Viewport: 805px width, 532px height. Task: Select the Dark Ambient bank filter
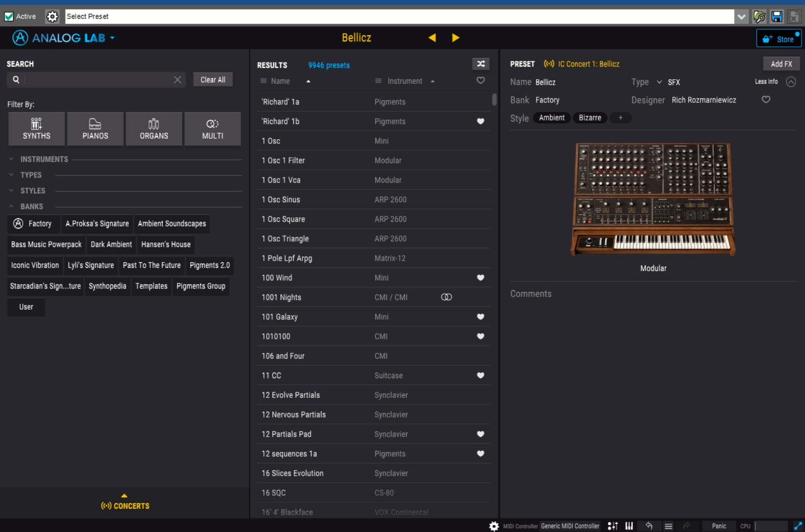click(x=111, y=245)
